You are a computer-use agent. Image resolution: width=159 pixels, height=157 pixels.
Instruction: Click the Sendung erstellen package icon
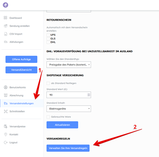(6, 26)
